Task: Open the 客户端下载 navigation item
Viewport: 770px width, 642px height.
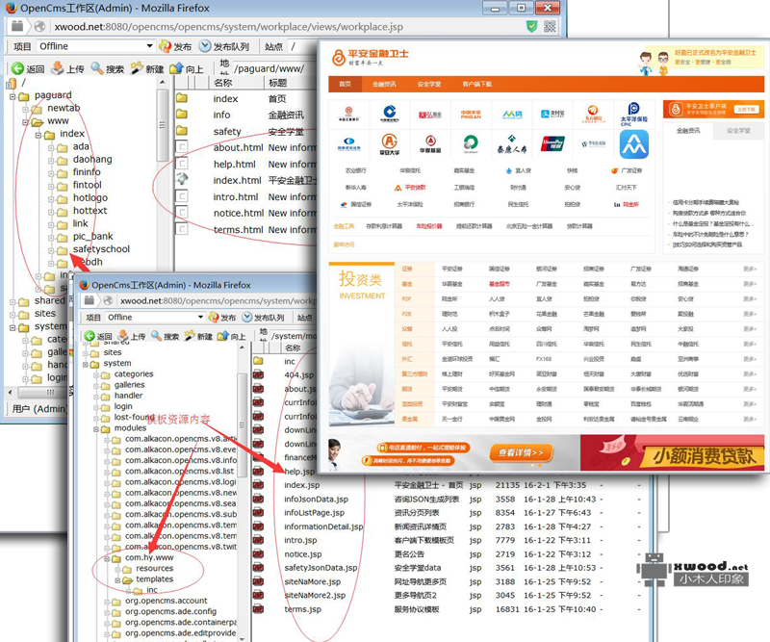Action: (477, 84)
